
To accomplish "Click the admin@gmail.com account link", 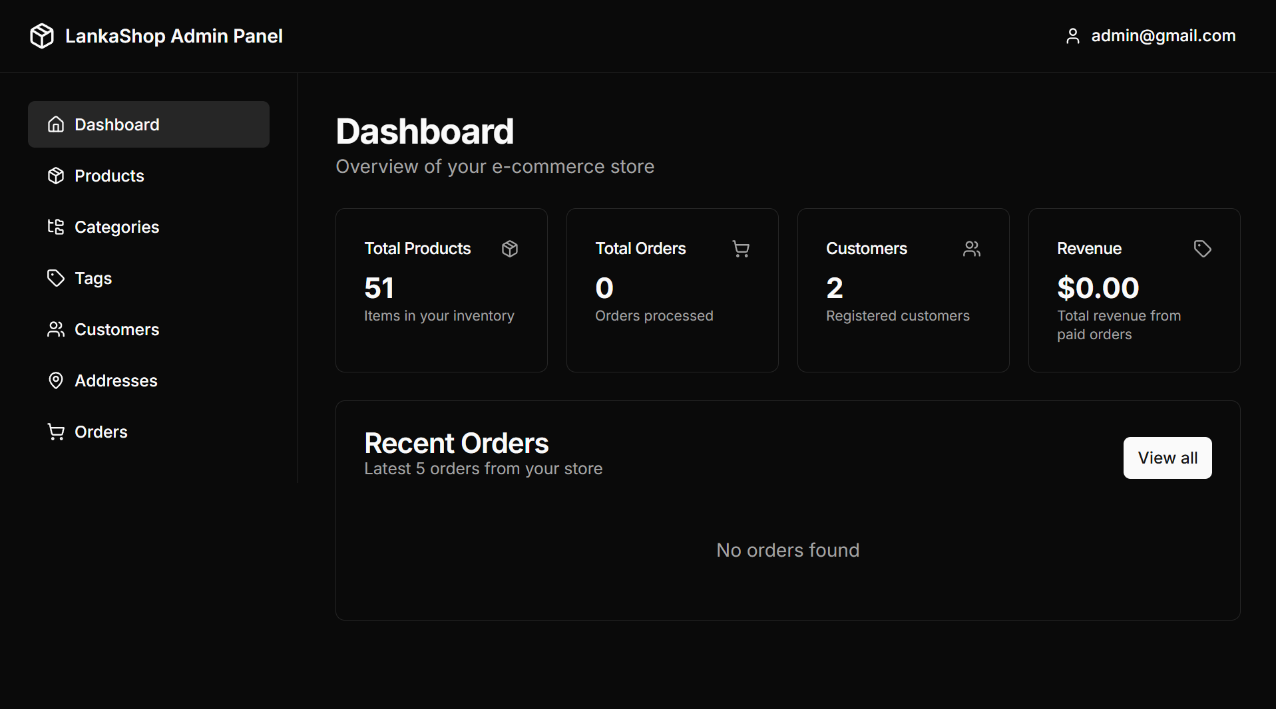I will [1163, 36].
